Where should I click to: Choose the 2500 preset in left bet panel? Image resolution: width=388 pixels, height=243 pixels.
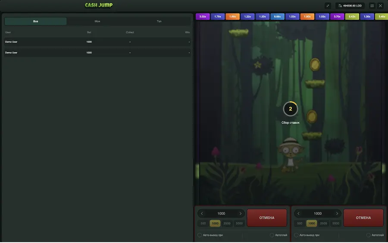point(227,223)
